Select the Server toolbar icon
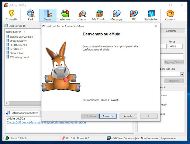Screen dimensions: 190x144 pyautogui.click(x=48, y=13)
